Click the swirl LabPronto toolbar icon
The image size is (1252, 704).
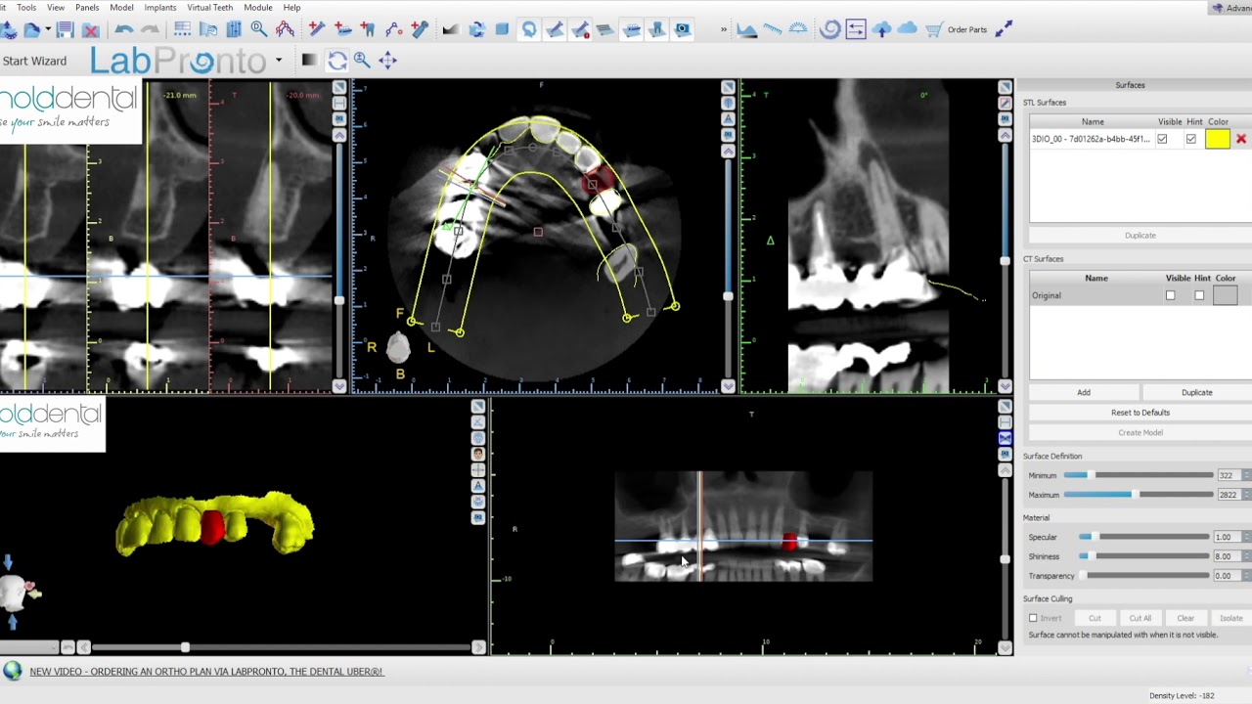(x=830, y=29)
